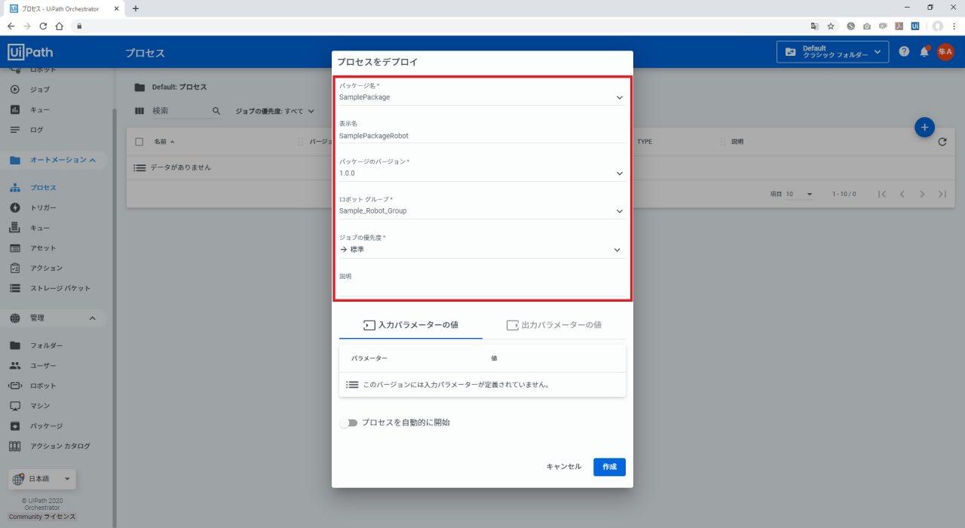
Task: Tick the select-all checkbox beside 名前
Action: pos(139,142)
